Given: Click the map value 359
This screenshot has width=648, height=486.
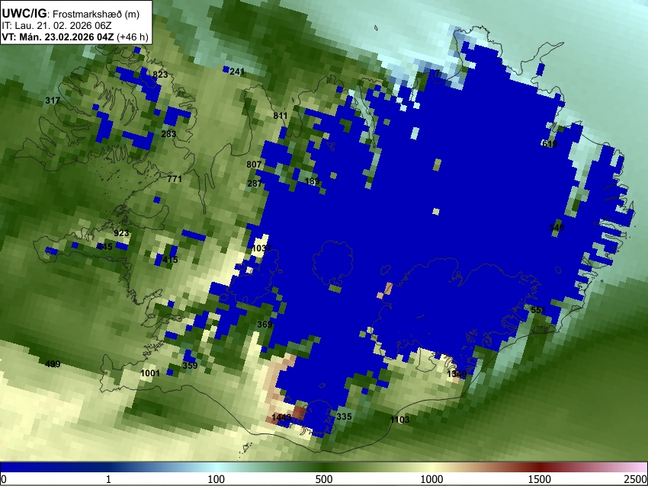Looking at the screenshot, I should pyautogui.click(x=190, y=366).
